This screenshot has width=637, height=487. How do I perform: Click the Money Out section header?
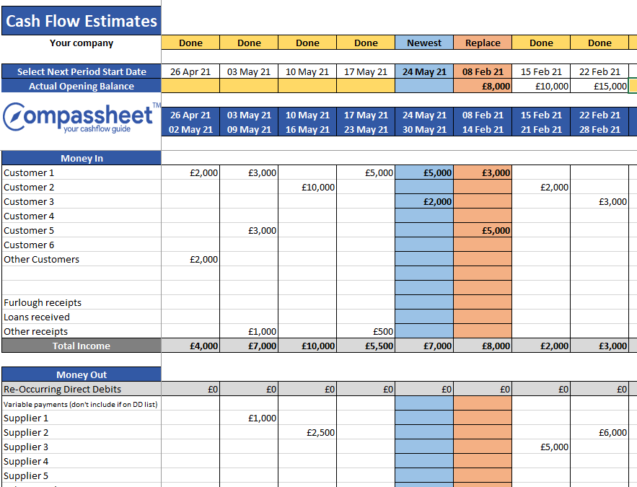(x=81, y=374)
